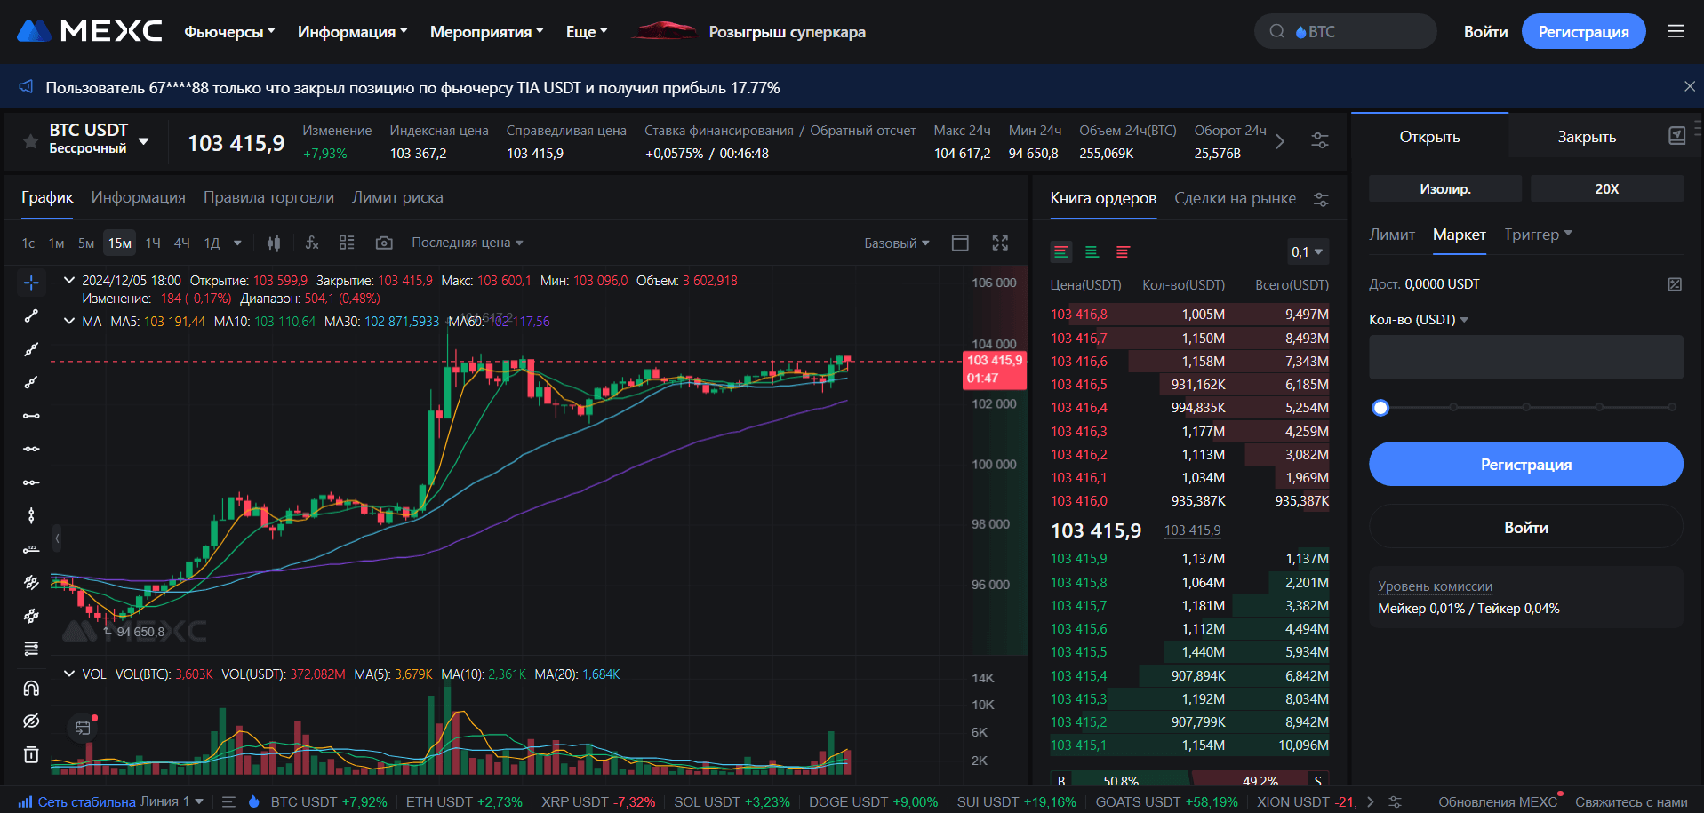Click network stable signal icon
The image size is (1704, 813).
[x=25, y=801]
